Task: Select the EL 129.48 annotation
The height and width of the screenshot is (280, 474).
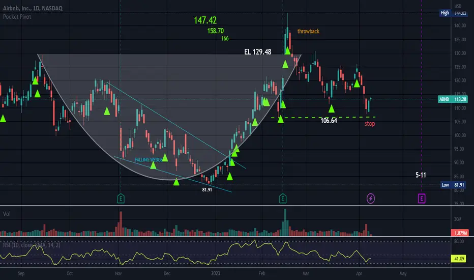Action: (257, 52)
